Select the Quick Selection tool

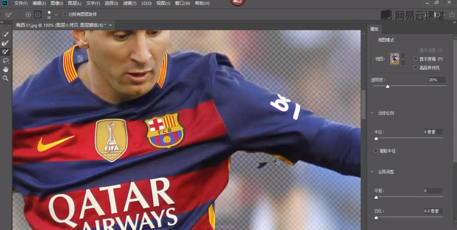coord(5,34)
